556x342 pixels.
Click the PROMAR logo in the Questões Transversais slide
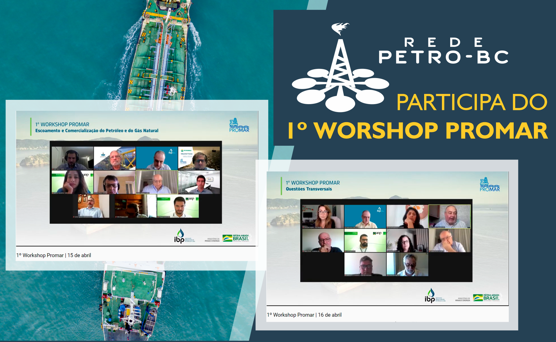tap(489, 185)
